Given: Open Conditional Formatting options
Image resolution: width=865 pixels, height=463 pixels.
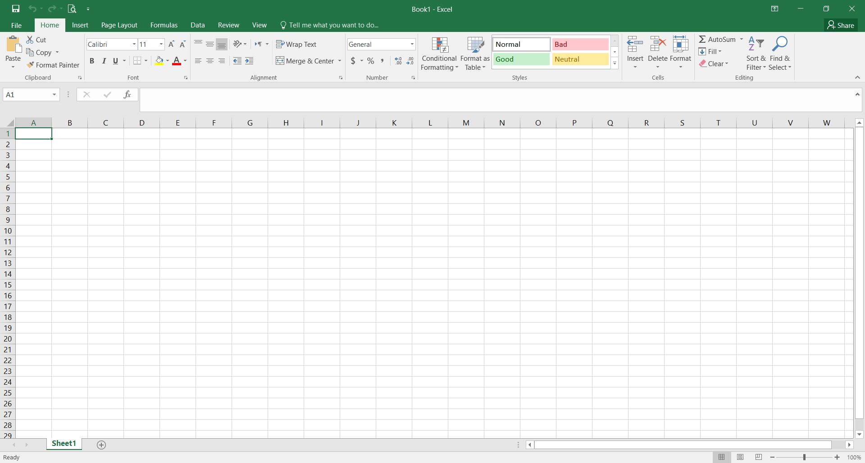Looking at the screenshot, I should (439, 53).
